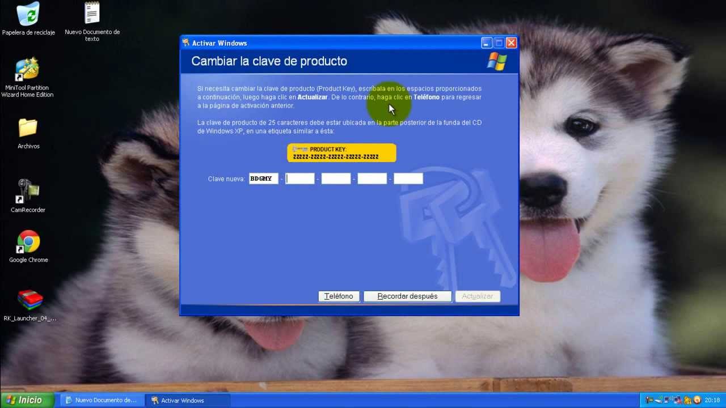
Task: Click the Actualizar button
Action: click(478, 296)
